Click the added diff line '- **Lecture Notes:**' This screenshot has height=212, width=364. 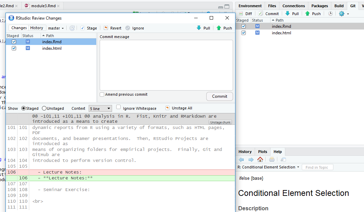click(x=121, y=178)
